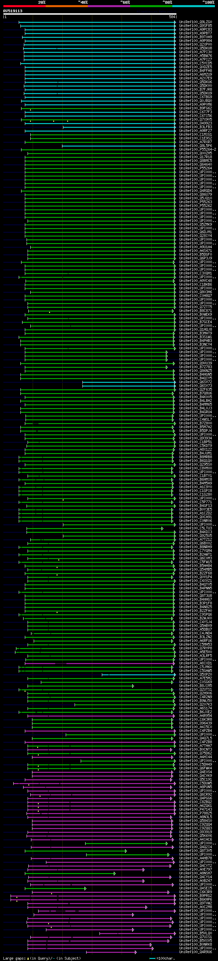Viewport: 218px width, 961px height.
Task: Select hit UniRef100_C6T7F3
Action: click(195, 112)
